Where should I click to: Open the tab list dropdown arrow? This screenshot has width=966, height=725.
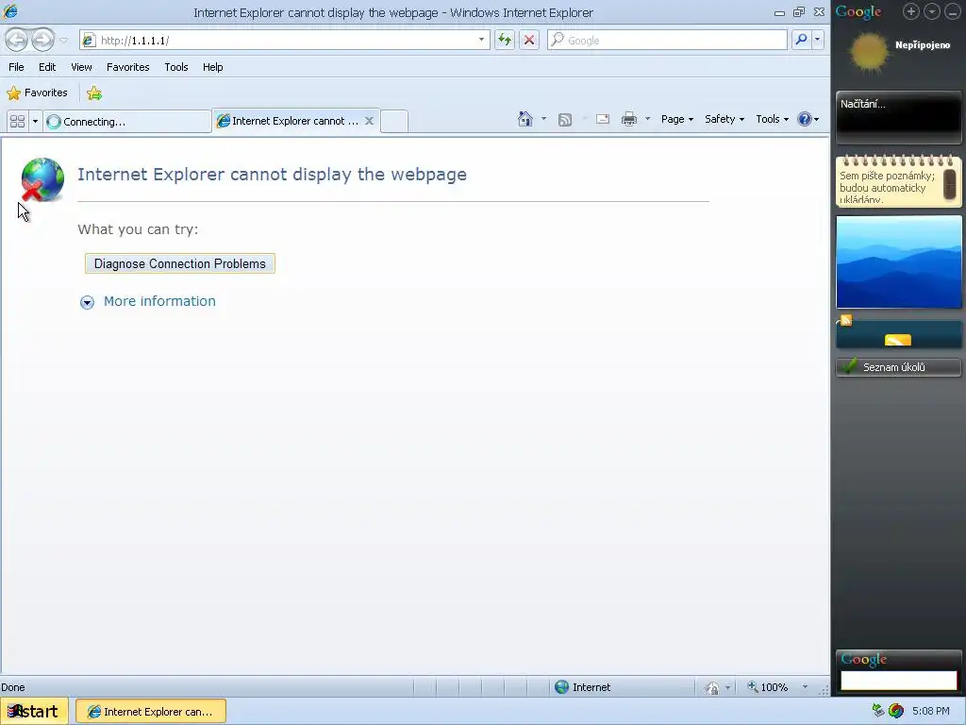click(35, 122)
